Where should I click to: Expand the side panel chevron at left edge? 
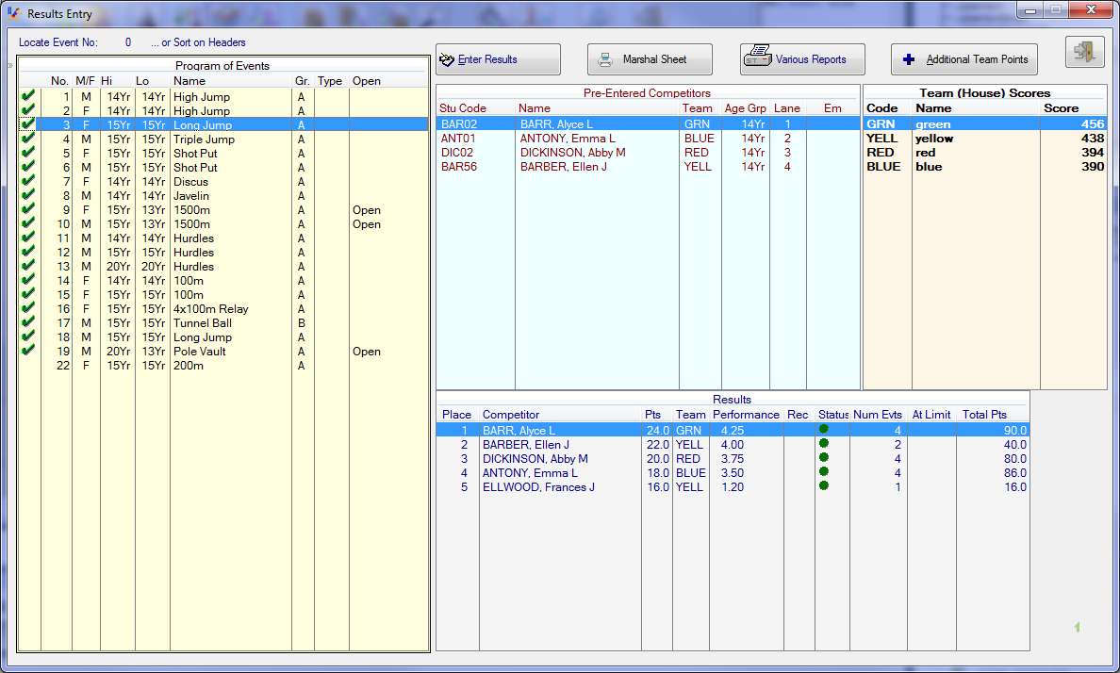pos(9,66)
